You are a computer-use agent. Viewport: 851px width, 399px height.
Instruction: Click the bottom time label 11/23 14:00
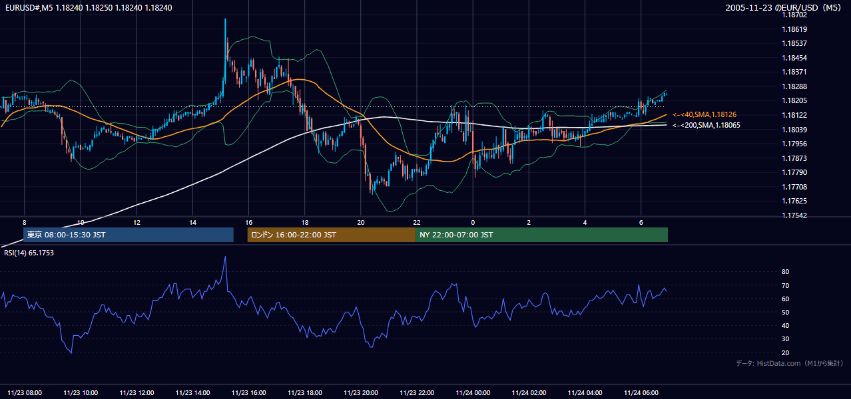pyautogui.click(x=192, y=392)
